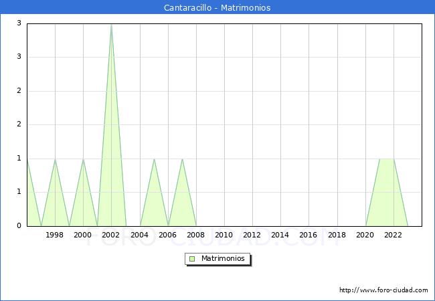The width and height of the screenshot is (435, 301).
Task: Click the 2022 x-axis year label
Action: [393, 235]
